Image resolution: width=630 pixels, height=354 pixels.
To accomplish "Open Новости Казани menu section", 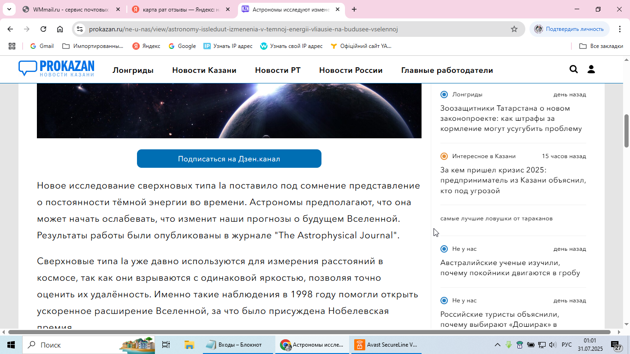I will click(204, 70).
